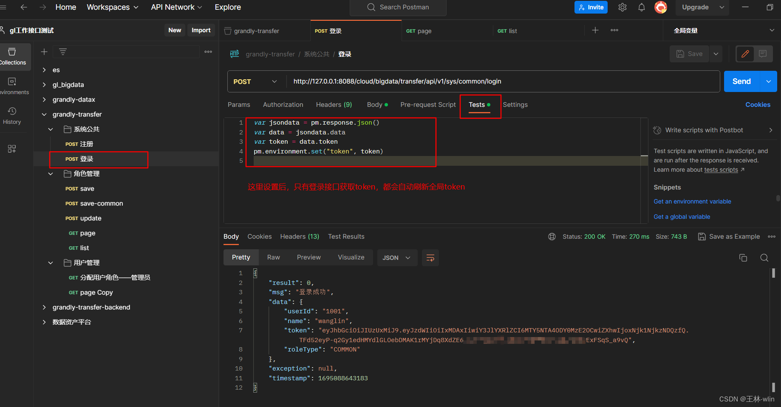Open the comments icon

pos(763,54)
